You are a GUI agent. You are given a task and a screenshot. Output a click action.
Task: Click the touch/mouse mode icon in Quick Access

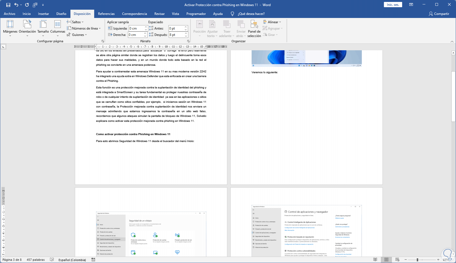[35, 5]
